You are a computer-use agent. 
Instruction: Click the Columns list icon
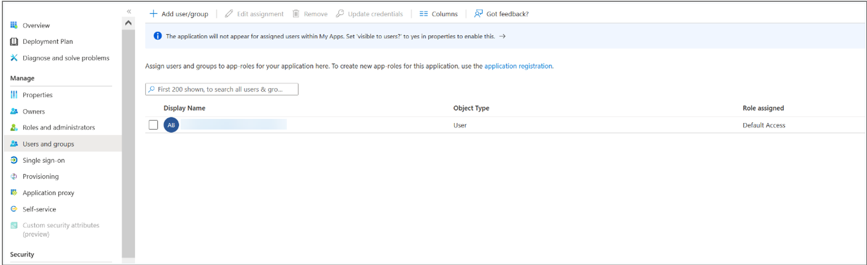(424, 14)
